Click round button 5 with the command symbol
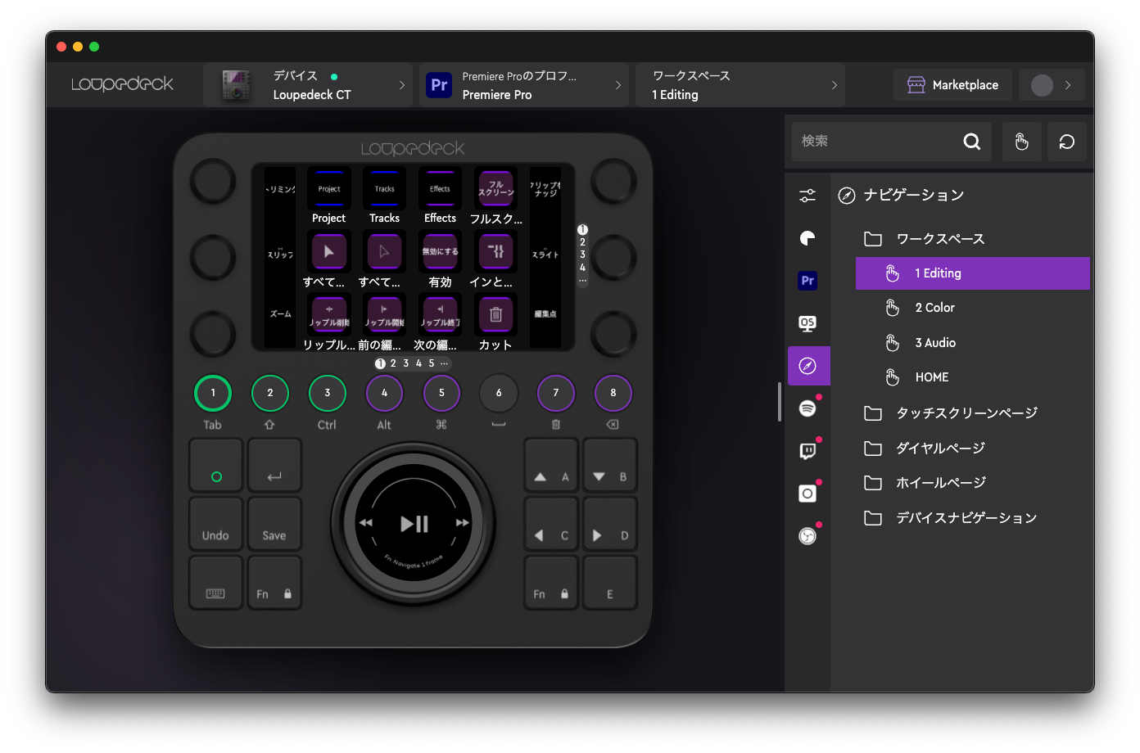 441,393
